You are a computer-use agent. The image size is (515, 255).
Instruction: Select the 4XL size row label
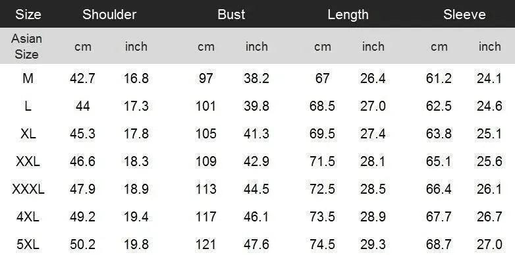(28, 217)
